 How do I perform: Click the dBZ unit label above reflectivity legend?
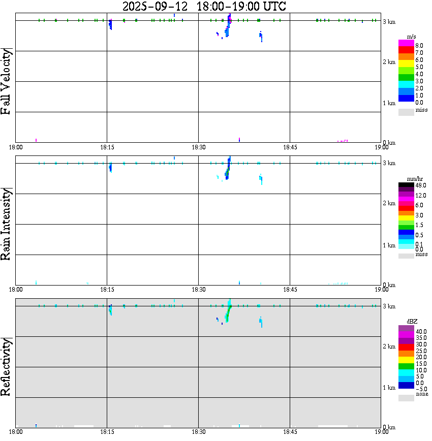click(412, 322)
